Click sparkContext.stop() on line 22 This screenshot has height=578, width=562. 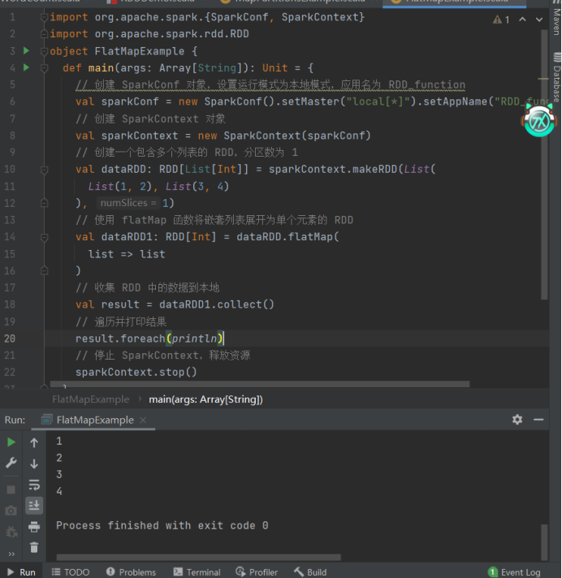[136, 373]
